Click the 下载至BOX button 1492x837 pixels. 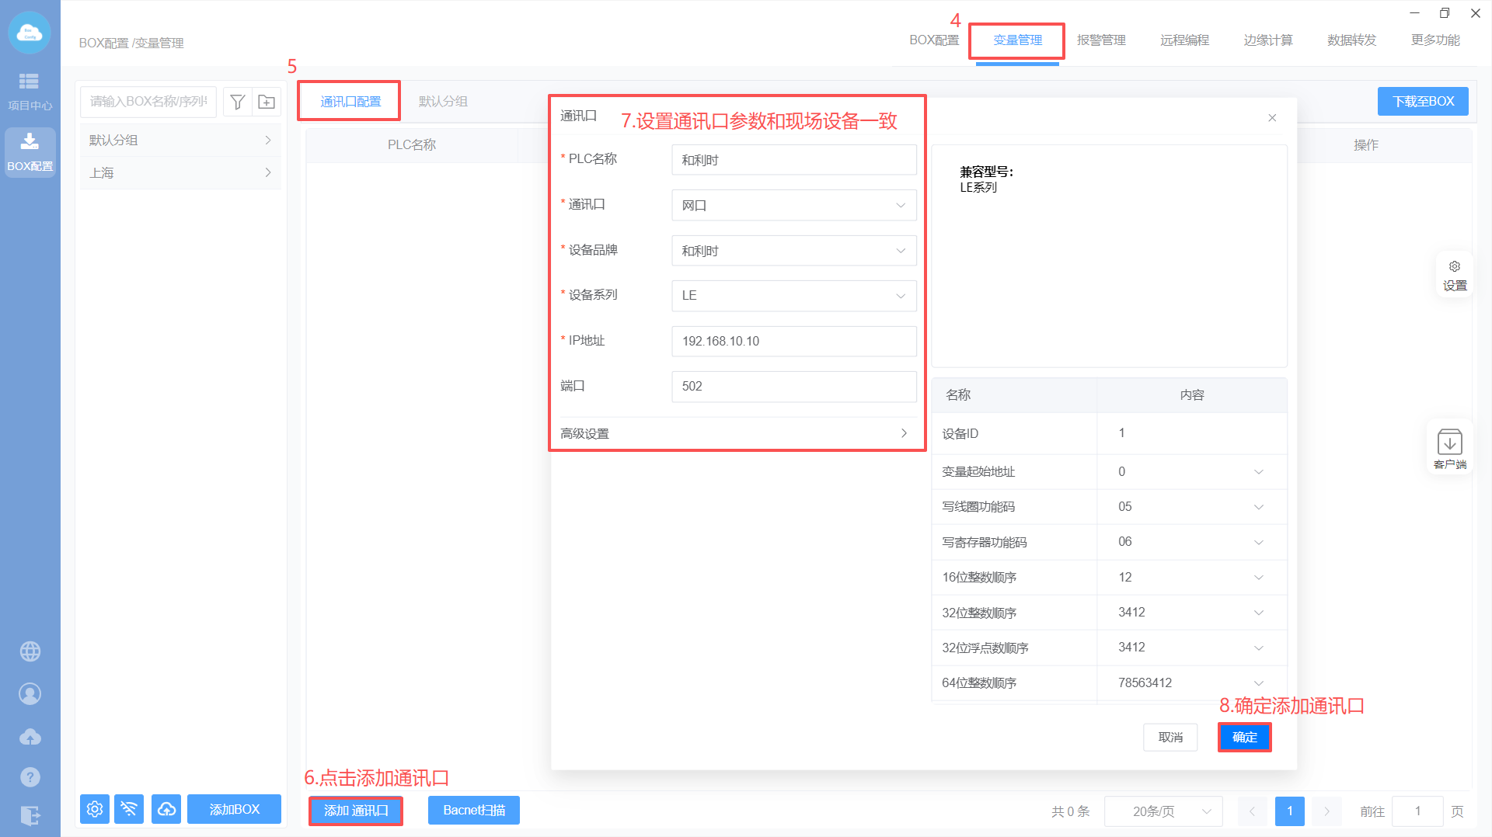(x=1422, y=102)
